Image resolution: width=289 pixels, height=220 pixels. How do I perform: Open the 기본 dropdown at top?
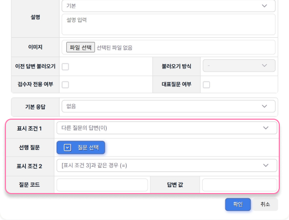[168, 6]
